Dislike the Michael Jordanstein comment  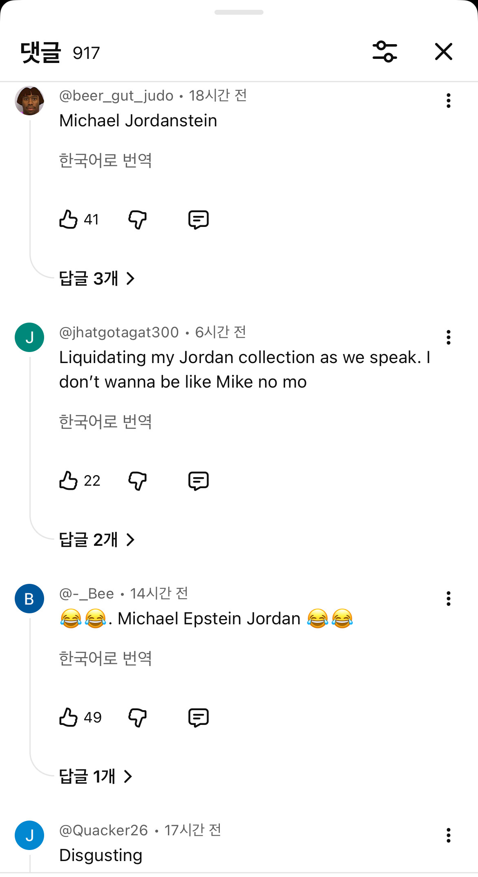(x=137, y=220)
